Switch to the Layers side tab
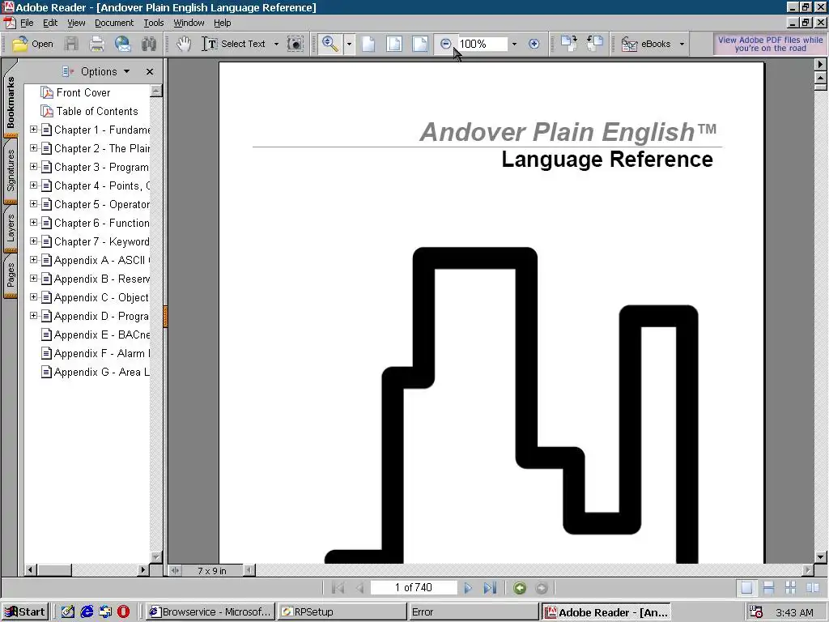 coord(11,228)
